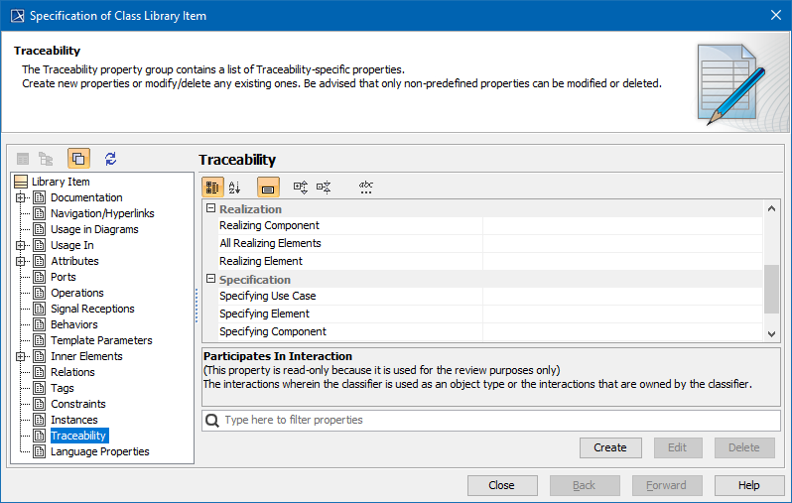Expand the Attributes tree node
The height and width of the screenshot is (503, 792).
[21, 261]
